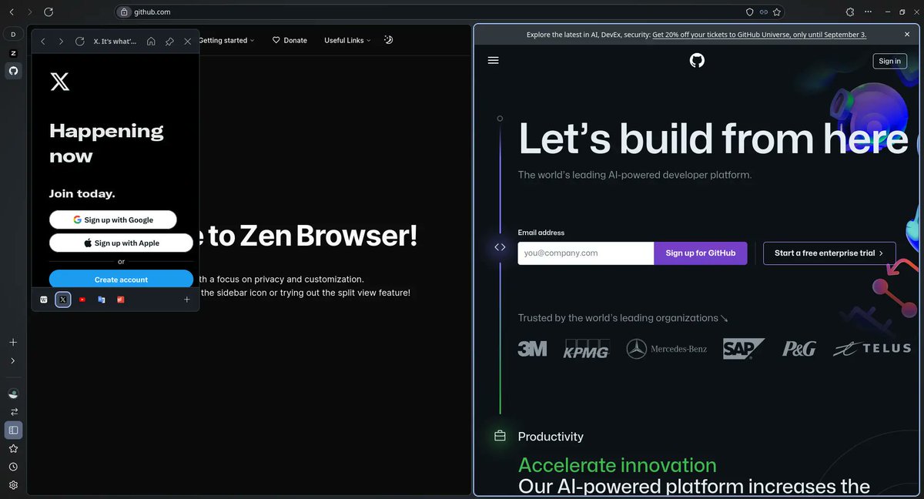Image resolution: width=924 pixels, height=499 pixels.
Task: Open the red web panel icon
Action: pyautogui.click(x=121, y=300)
